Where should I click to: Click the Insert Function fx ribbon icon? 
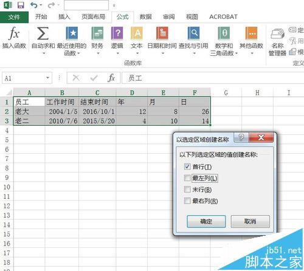coord(14,33)
